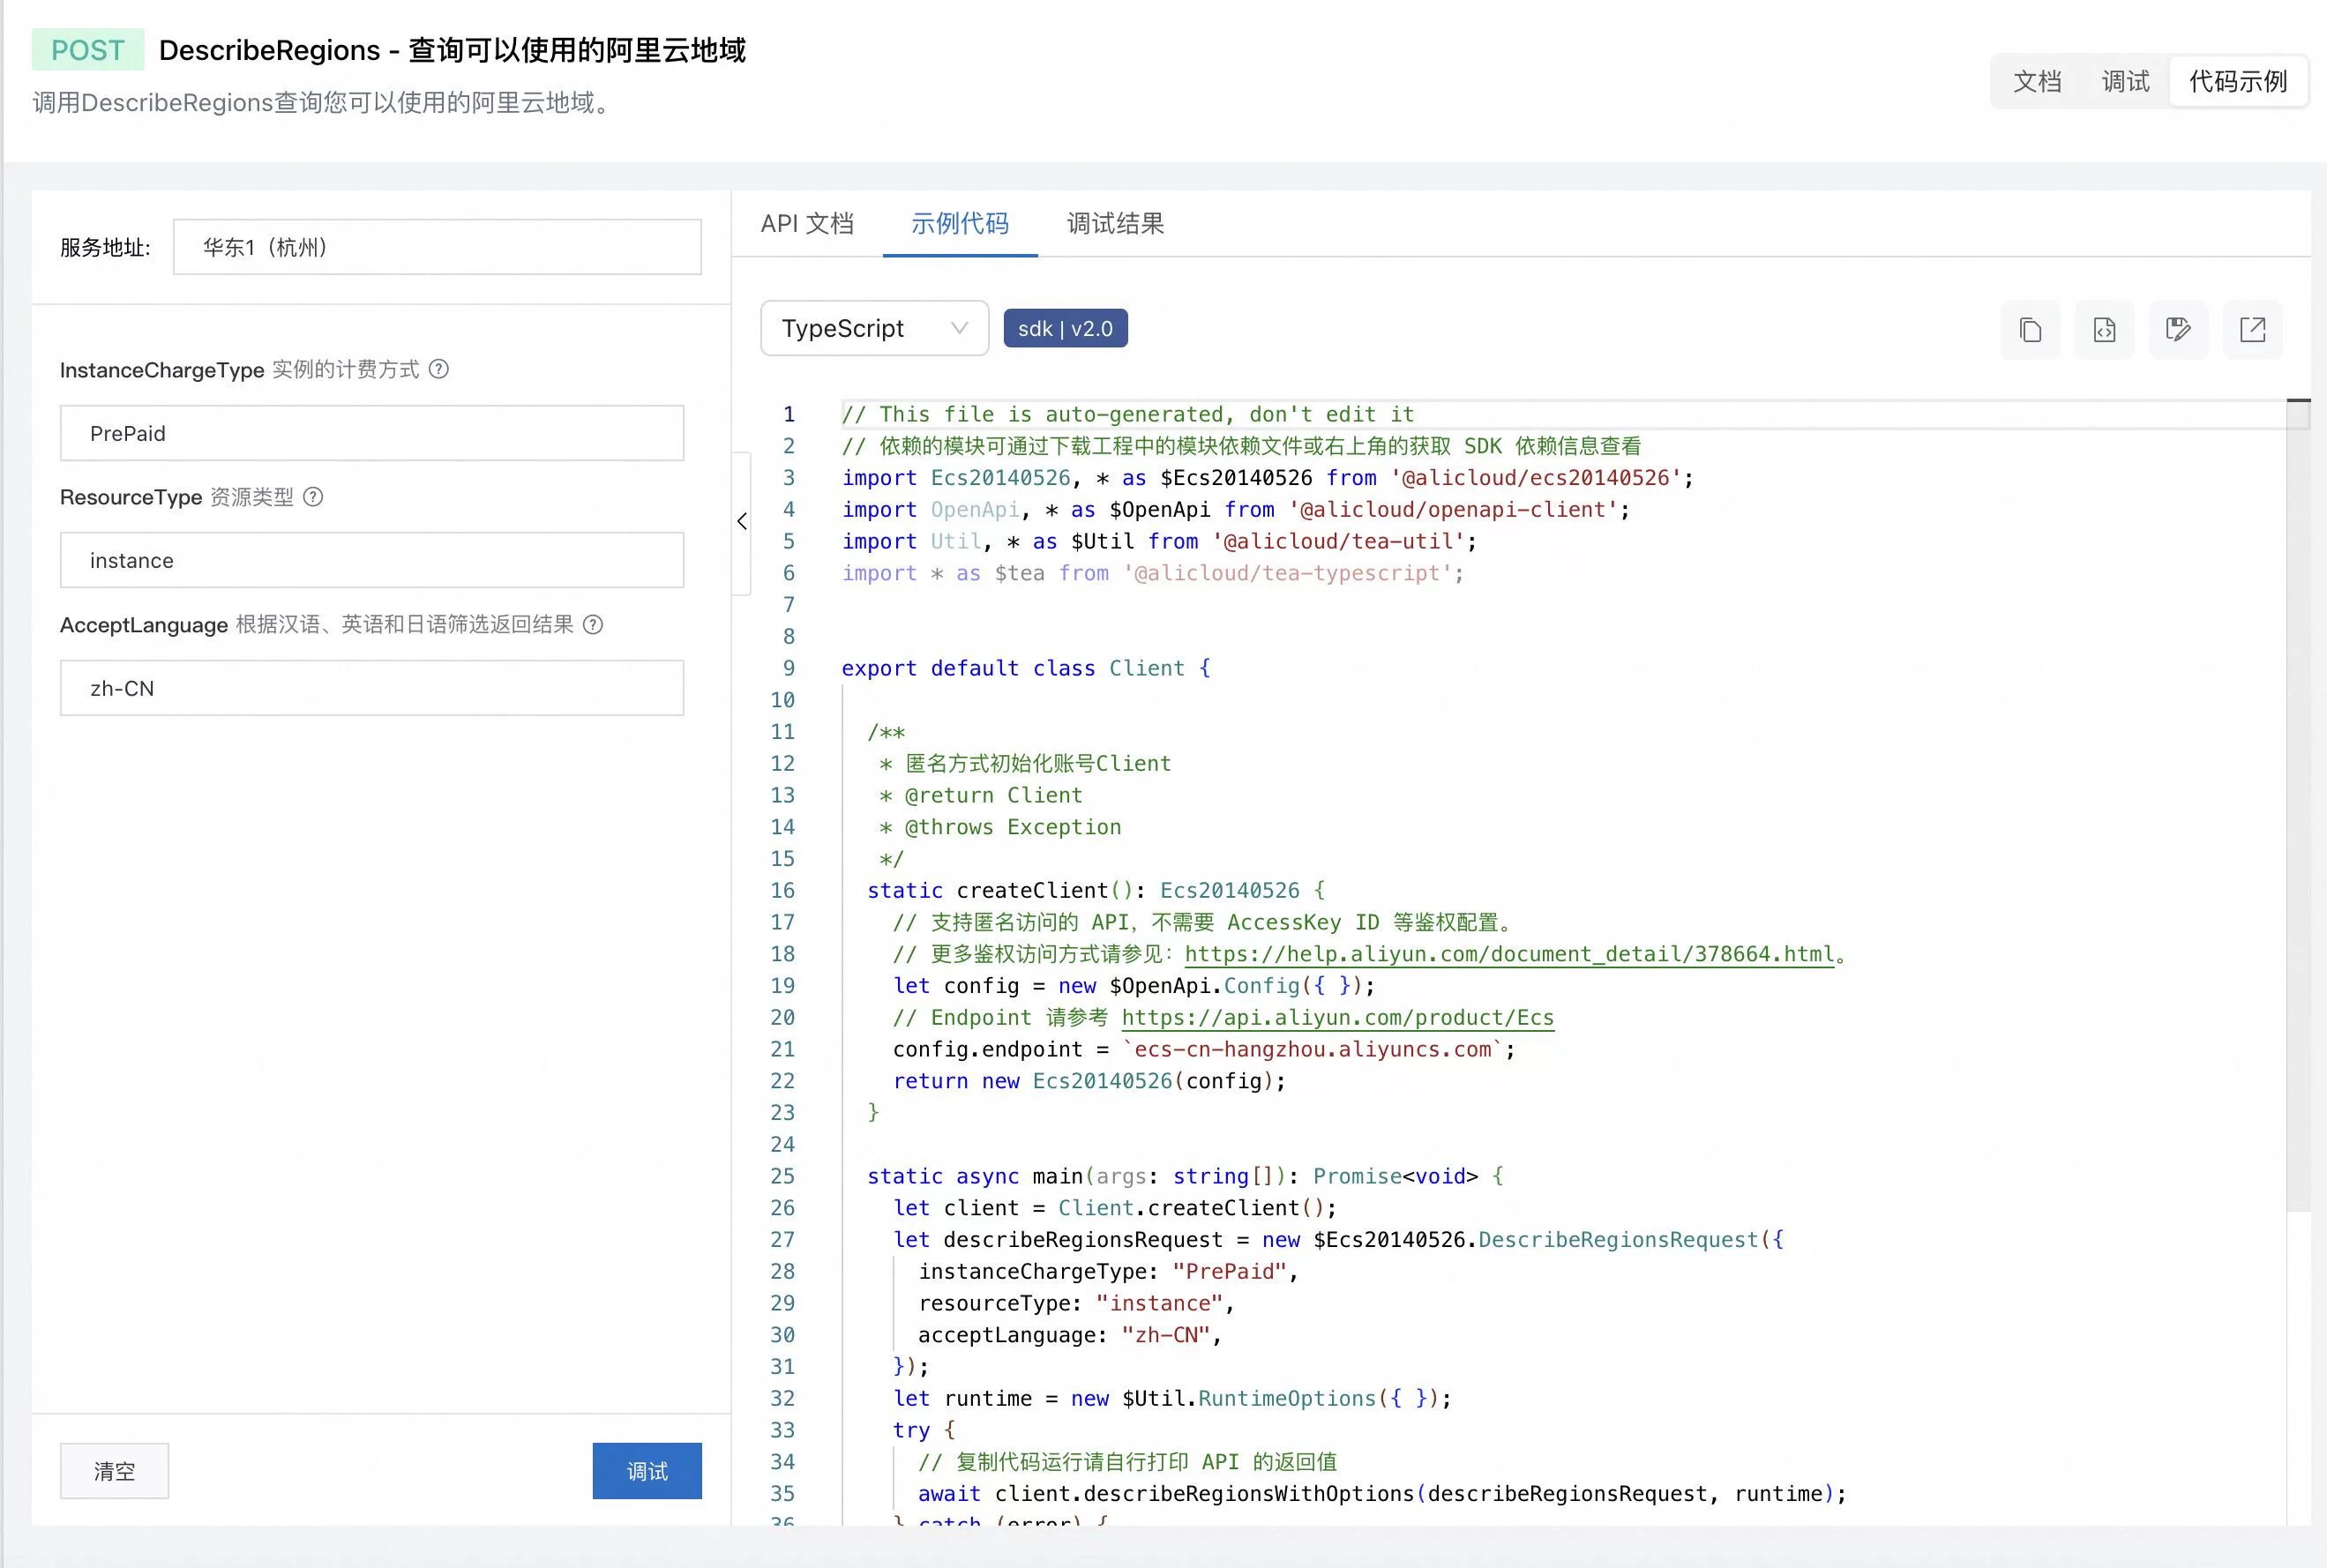Viewport: 2327px width, 1568px height.
Task: Click the sdk | v2.0 badge
Action: (1065, 328)
